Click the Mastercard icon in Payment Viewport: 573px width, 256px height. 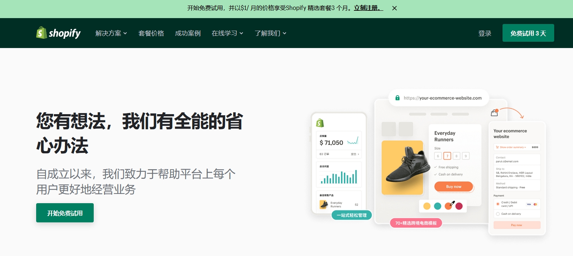pos(536,204)
